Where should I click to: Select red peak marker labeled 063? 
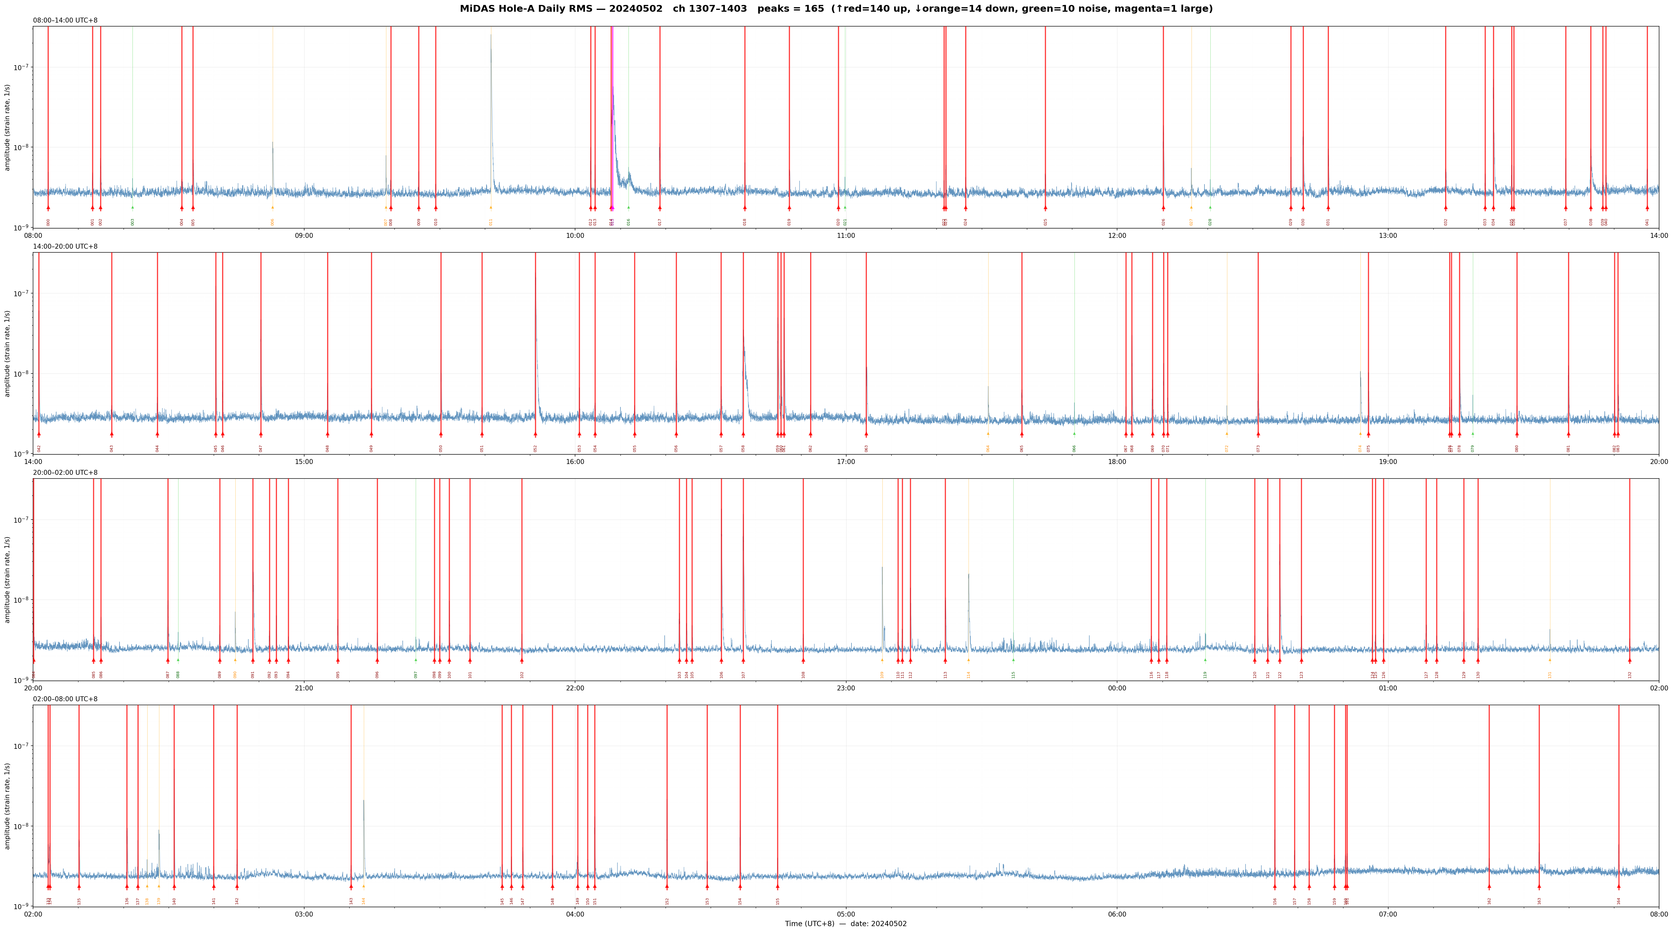[x=866, y=434]
